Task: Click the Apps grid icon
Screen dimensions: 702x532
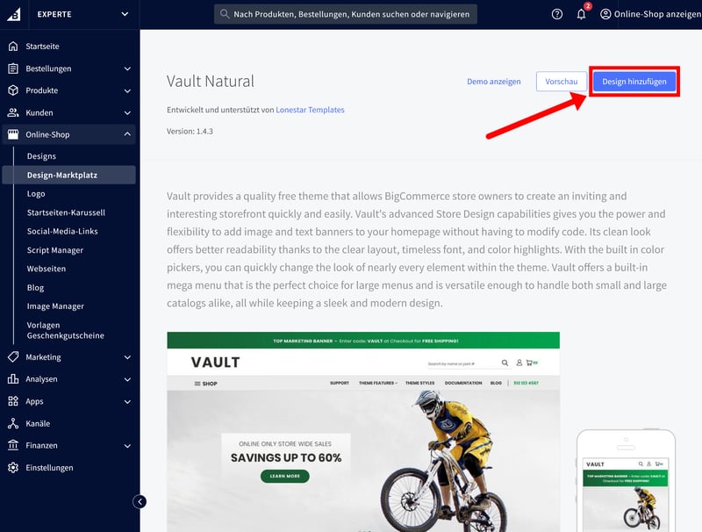Action: (x=13, y=401)
